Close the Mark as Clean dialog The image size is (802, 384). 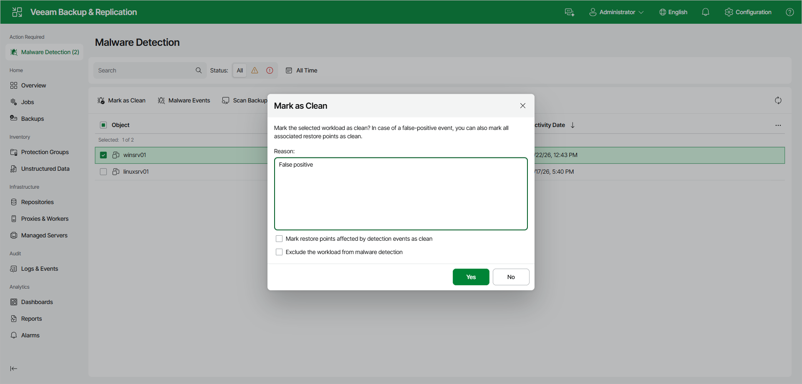click(523, 106)
